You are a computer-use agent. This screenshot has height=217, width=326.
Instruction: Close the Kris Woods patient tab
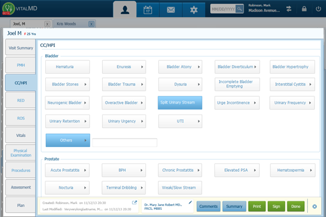[x=91, y=24]
